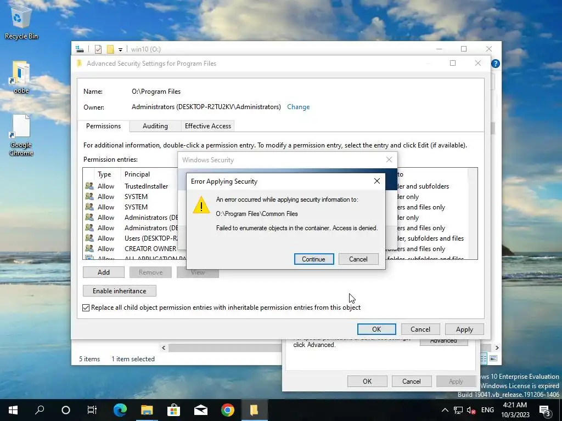Open Mail app from the taskbar

(x=201, y=410)
